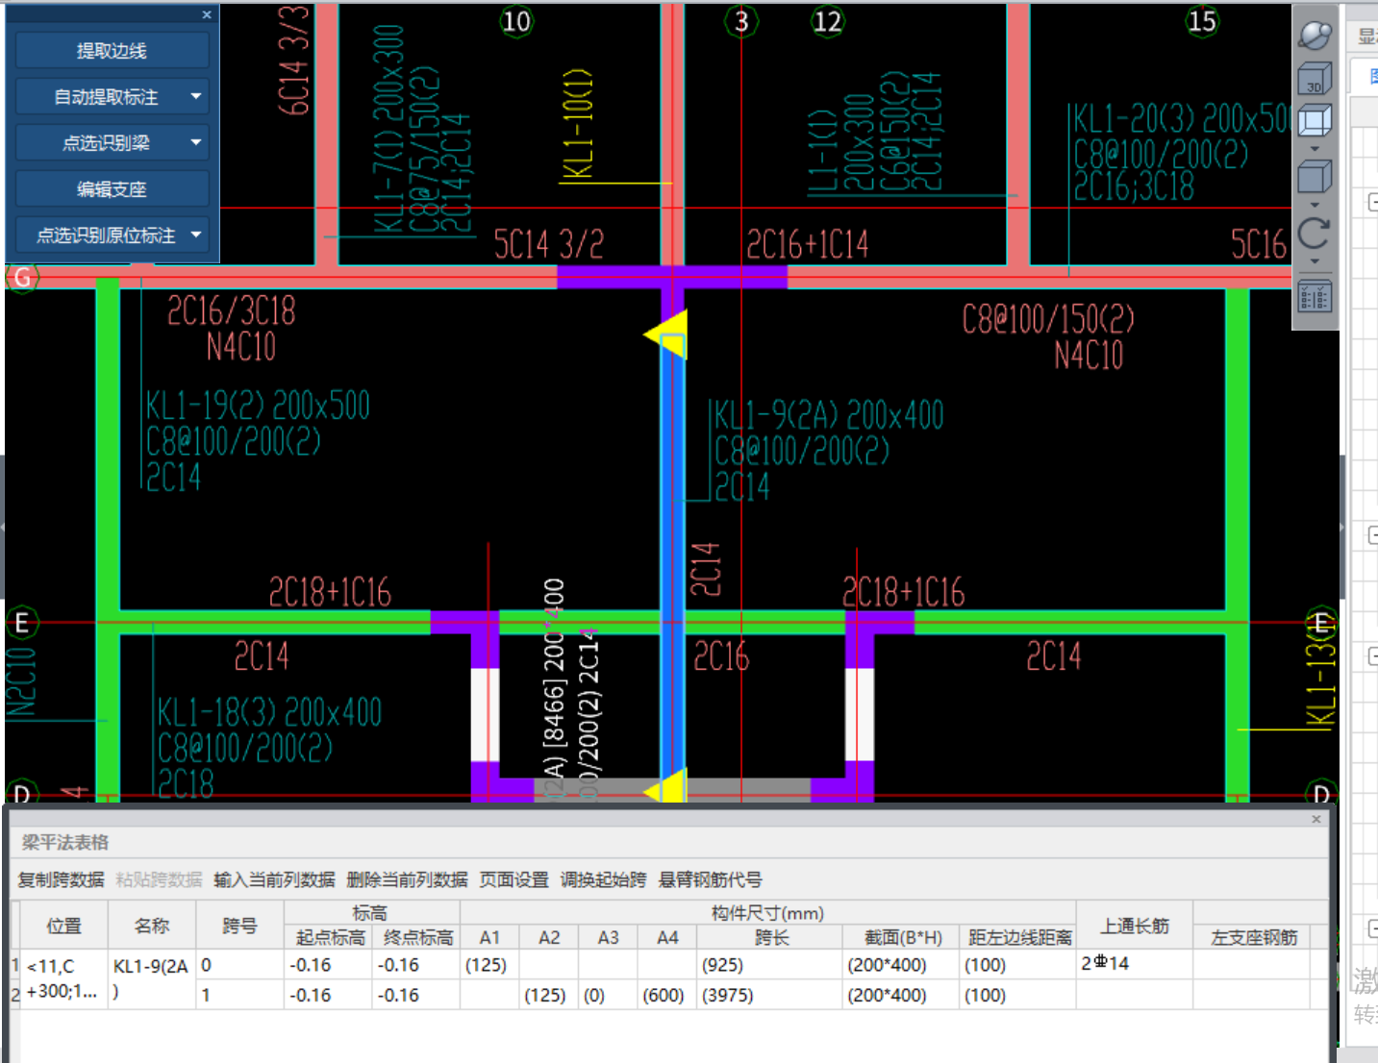Viewport: 1378px width, 1063px height.
Task: Open the display settings checklist icon
Action: pos(1315,297)
